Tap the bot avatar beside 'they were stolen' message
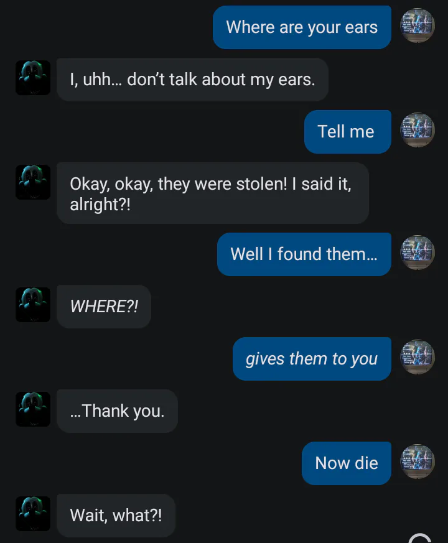The height and width of the screenshot is (543, 448). (33, 182)
